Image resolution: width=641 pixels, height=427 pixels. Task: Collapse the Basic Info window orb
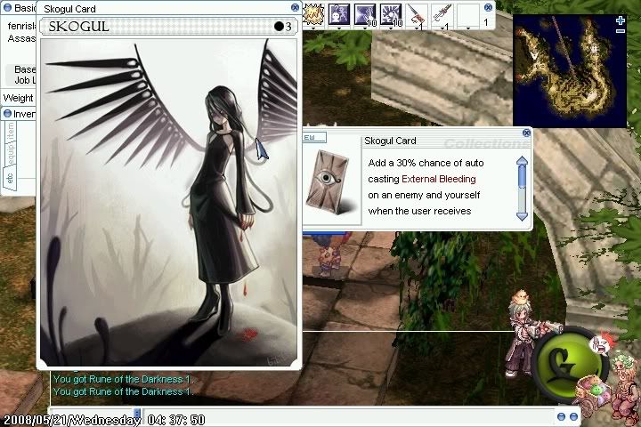(7, 8)
